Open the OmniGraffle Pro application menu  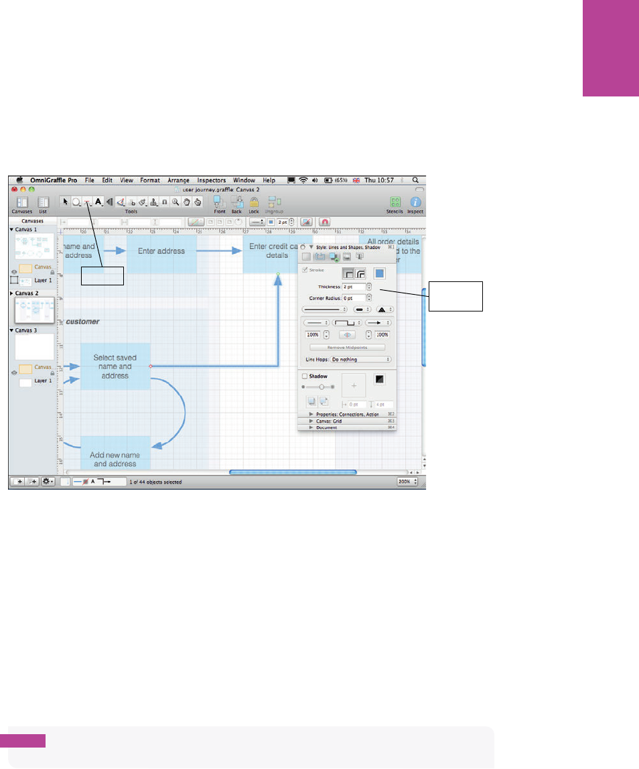click(54, 180)
